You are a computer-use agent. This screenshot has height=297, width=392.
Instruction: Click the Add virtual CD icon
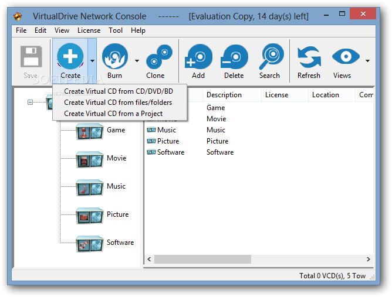[x=198, y=56]
